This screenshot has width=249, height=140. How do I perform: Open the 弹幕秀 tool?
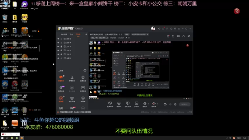point(83,99)
